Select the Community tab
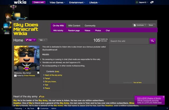 coord(90,26)
